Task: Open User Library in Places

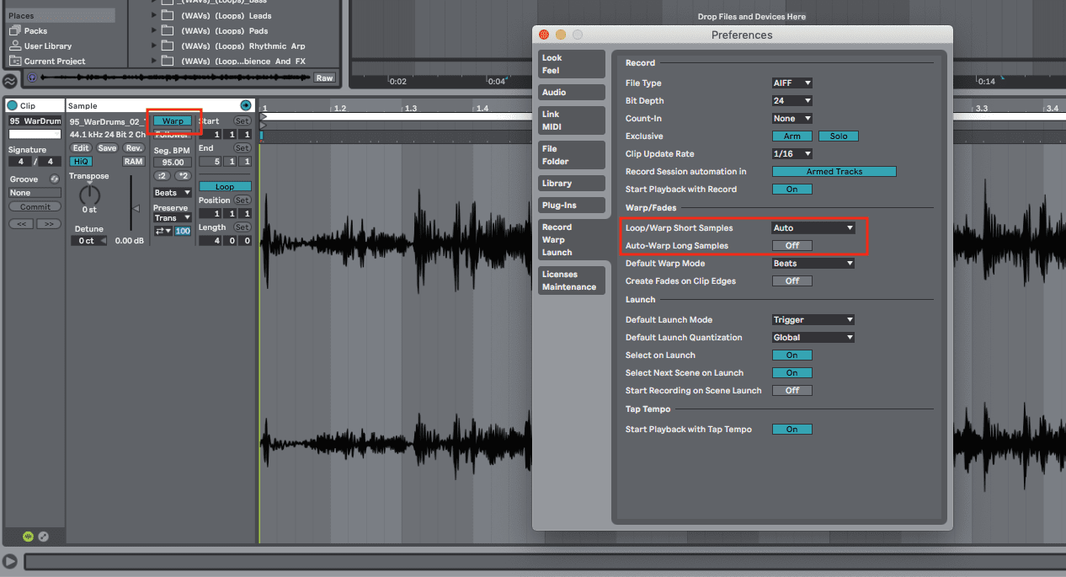Action: 48,45
